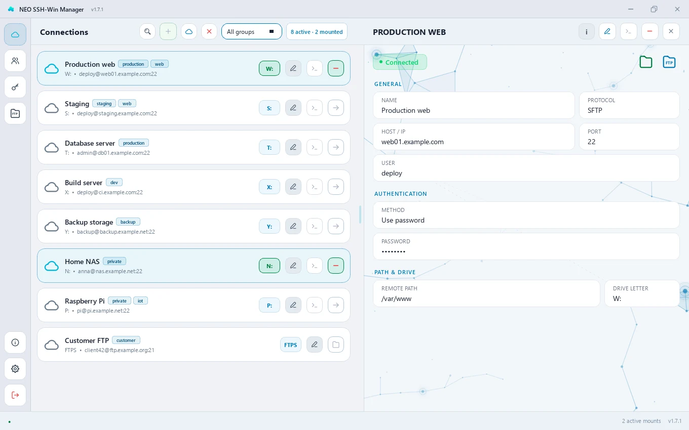The height and width of the screenshot is (430, 689).
Task: Open terminal from detail panel header
Action: [628, 31]
